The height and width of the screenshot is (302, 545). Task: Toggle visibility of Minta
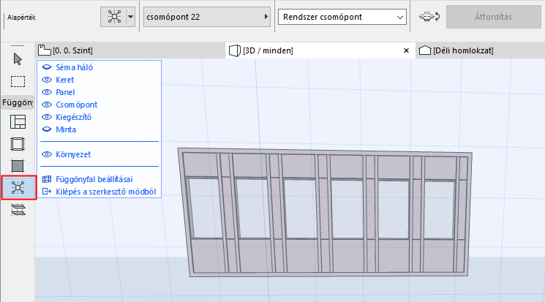pos(47,129)
